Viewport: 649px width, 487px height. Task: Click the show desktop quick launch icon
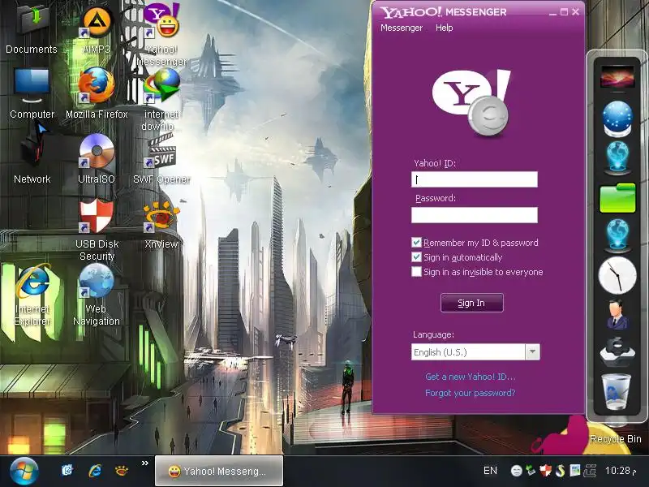pos(67,471)
